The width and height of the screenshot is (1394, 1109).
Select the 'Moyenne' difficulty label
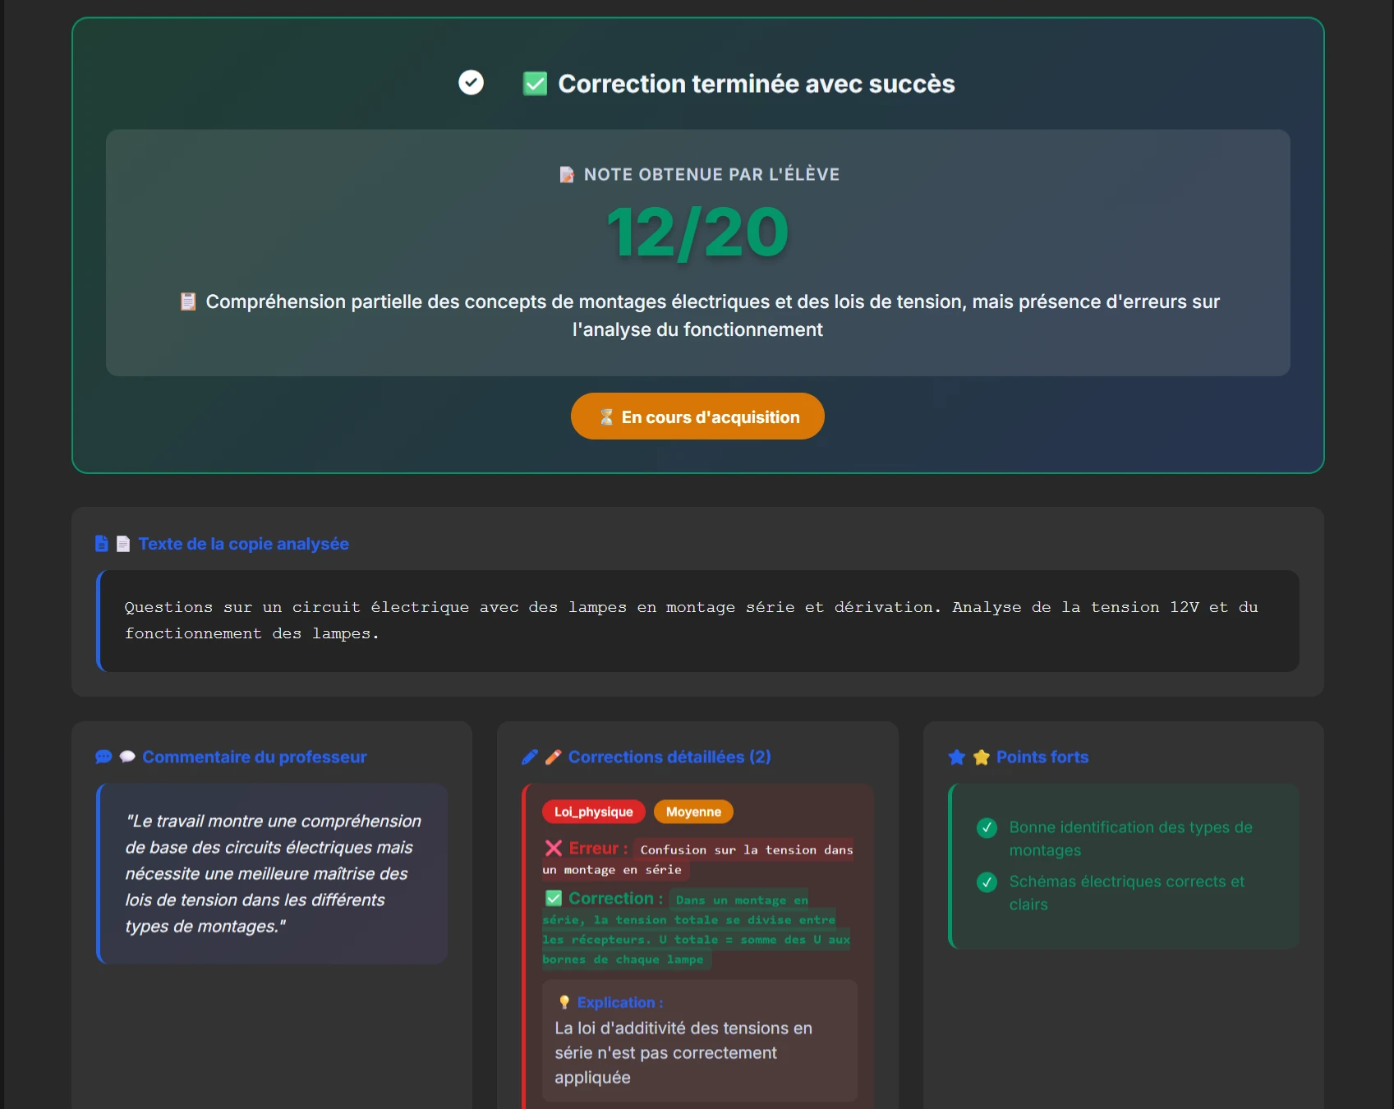pos(692,812)
